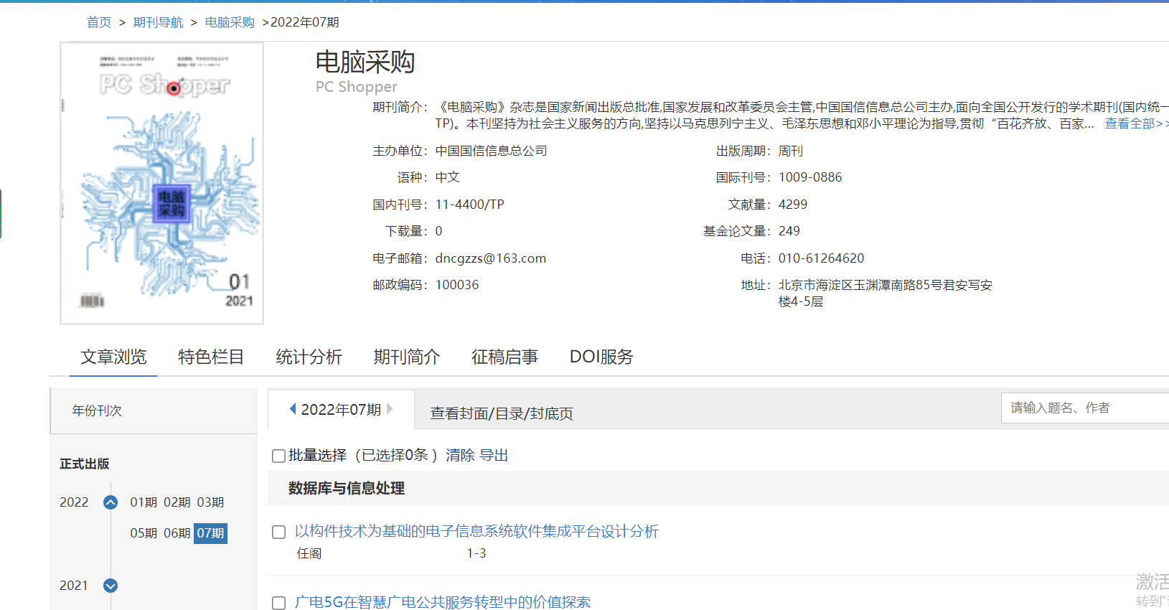Click the 国内刊号 value 11-4400/TP

tap(470, 205)
